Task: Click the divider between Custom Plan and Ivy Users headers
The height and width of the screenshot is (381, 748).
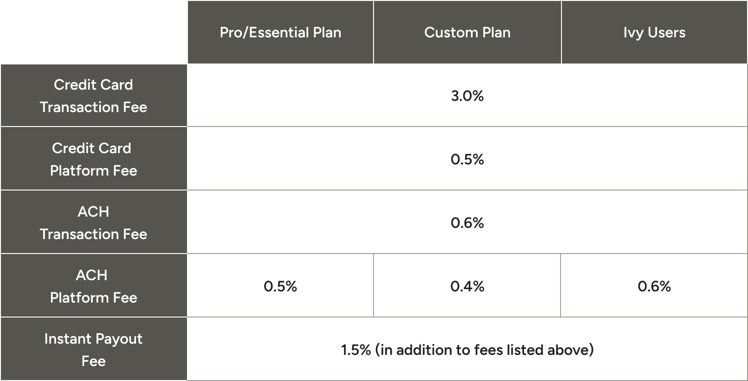Action: click(561, 32)
